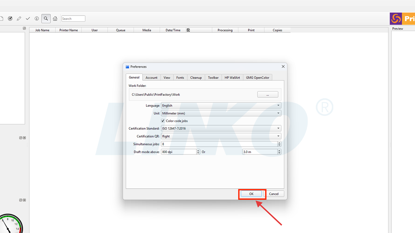
Task: Float the gauge panel using its undock icon
Action: (x=21, y=200)
